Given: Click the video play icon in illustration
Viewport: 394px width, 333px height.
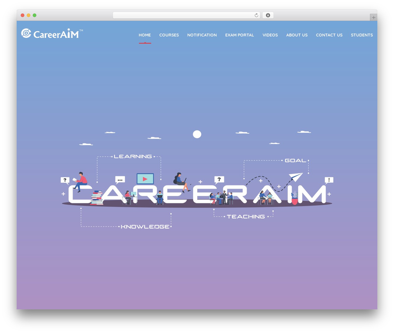Looking at the screenshot, I should [x=145, y=179].
